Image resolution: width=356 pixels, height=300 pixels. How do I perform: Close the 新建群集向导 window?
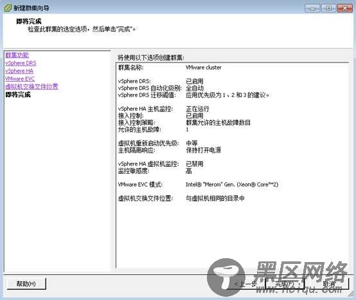[x=345, y=8]
